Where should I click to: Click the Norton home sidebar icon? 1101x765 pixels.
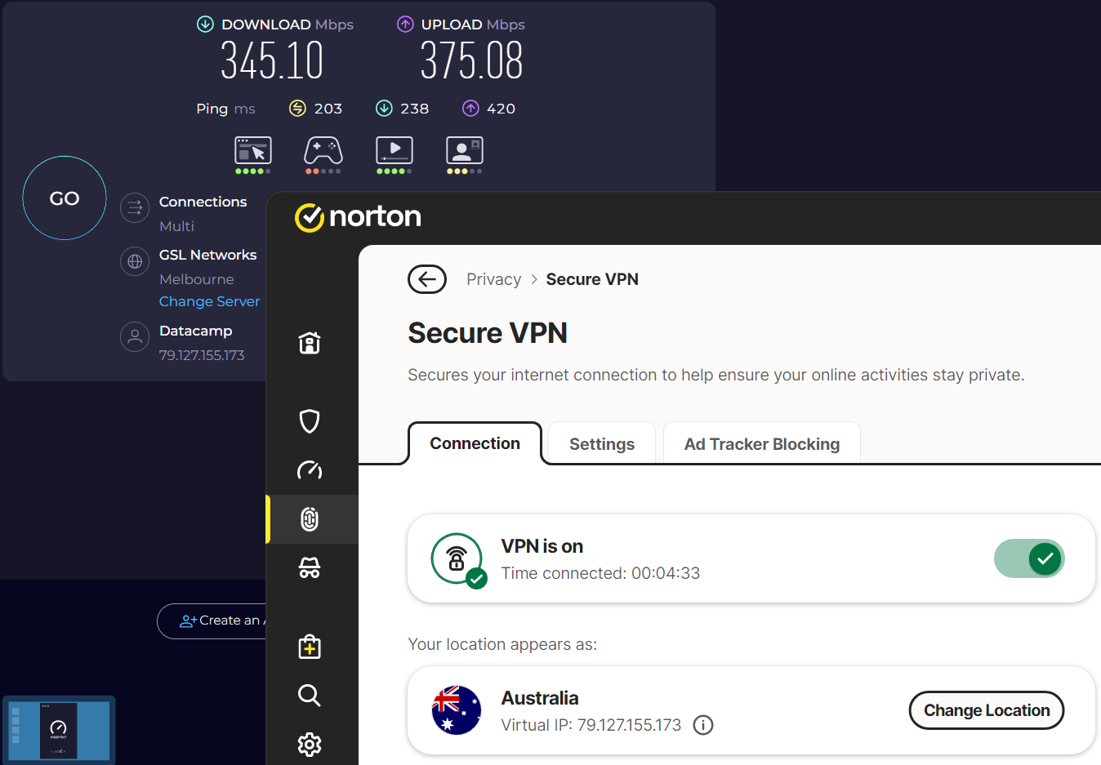[310, 343]
